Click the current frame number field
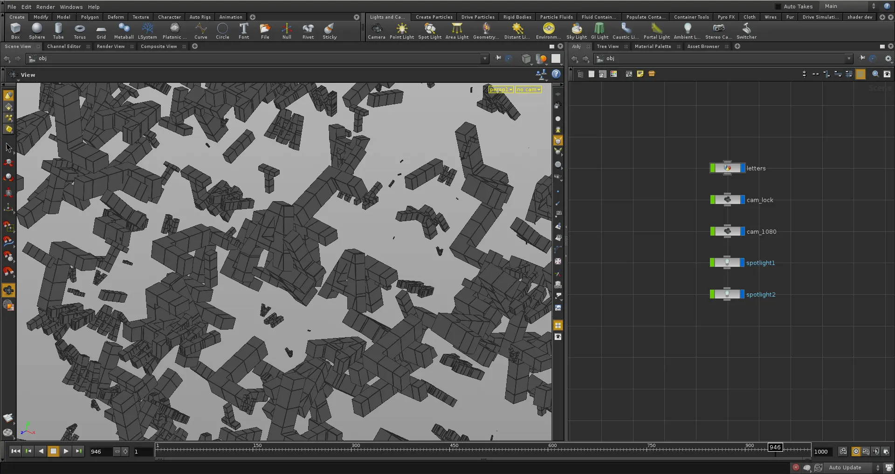This screenshot has height=474, width=895. click(100, 452)
